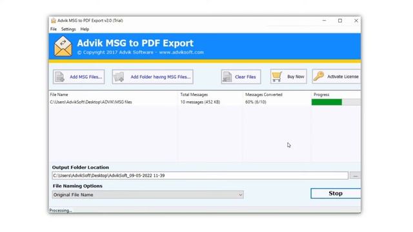The width and height of the screenshot is (413, 232).
Task: Click the Total Messages column header
Action: [194, 95]
